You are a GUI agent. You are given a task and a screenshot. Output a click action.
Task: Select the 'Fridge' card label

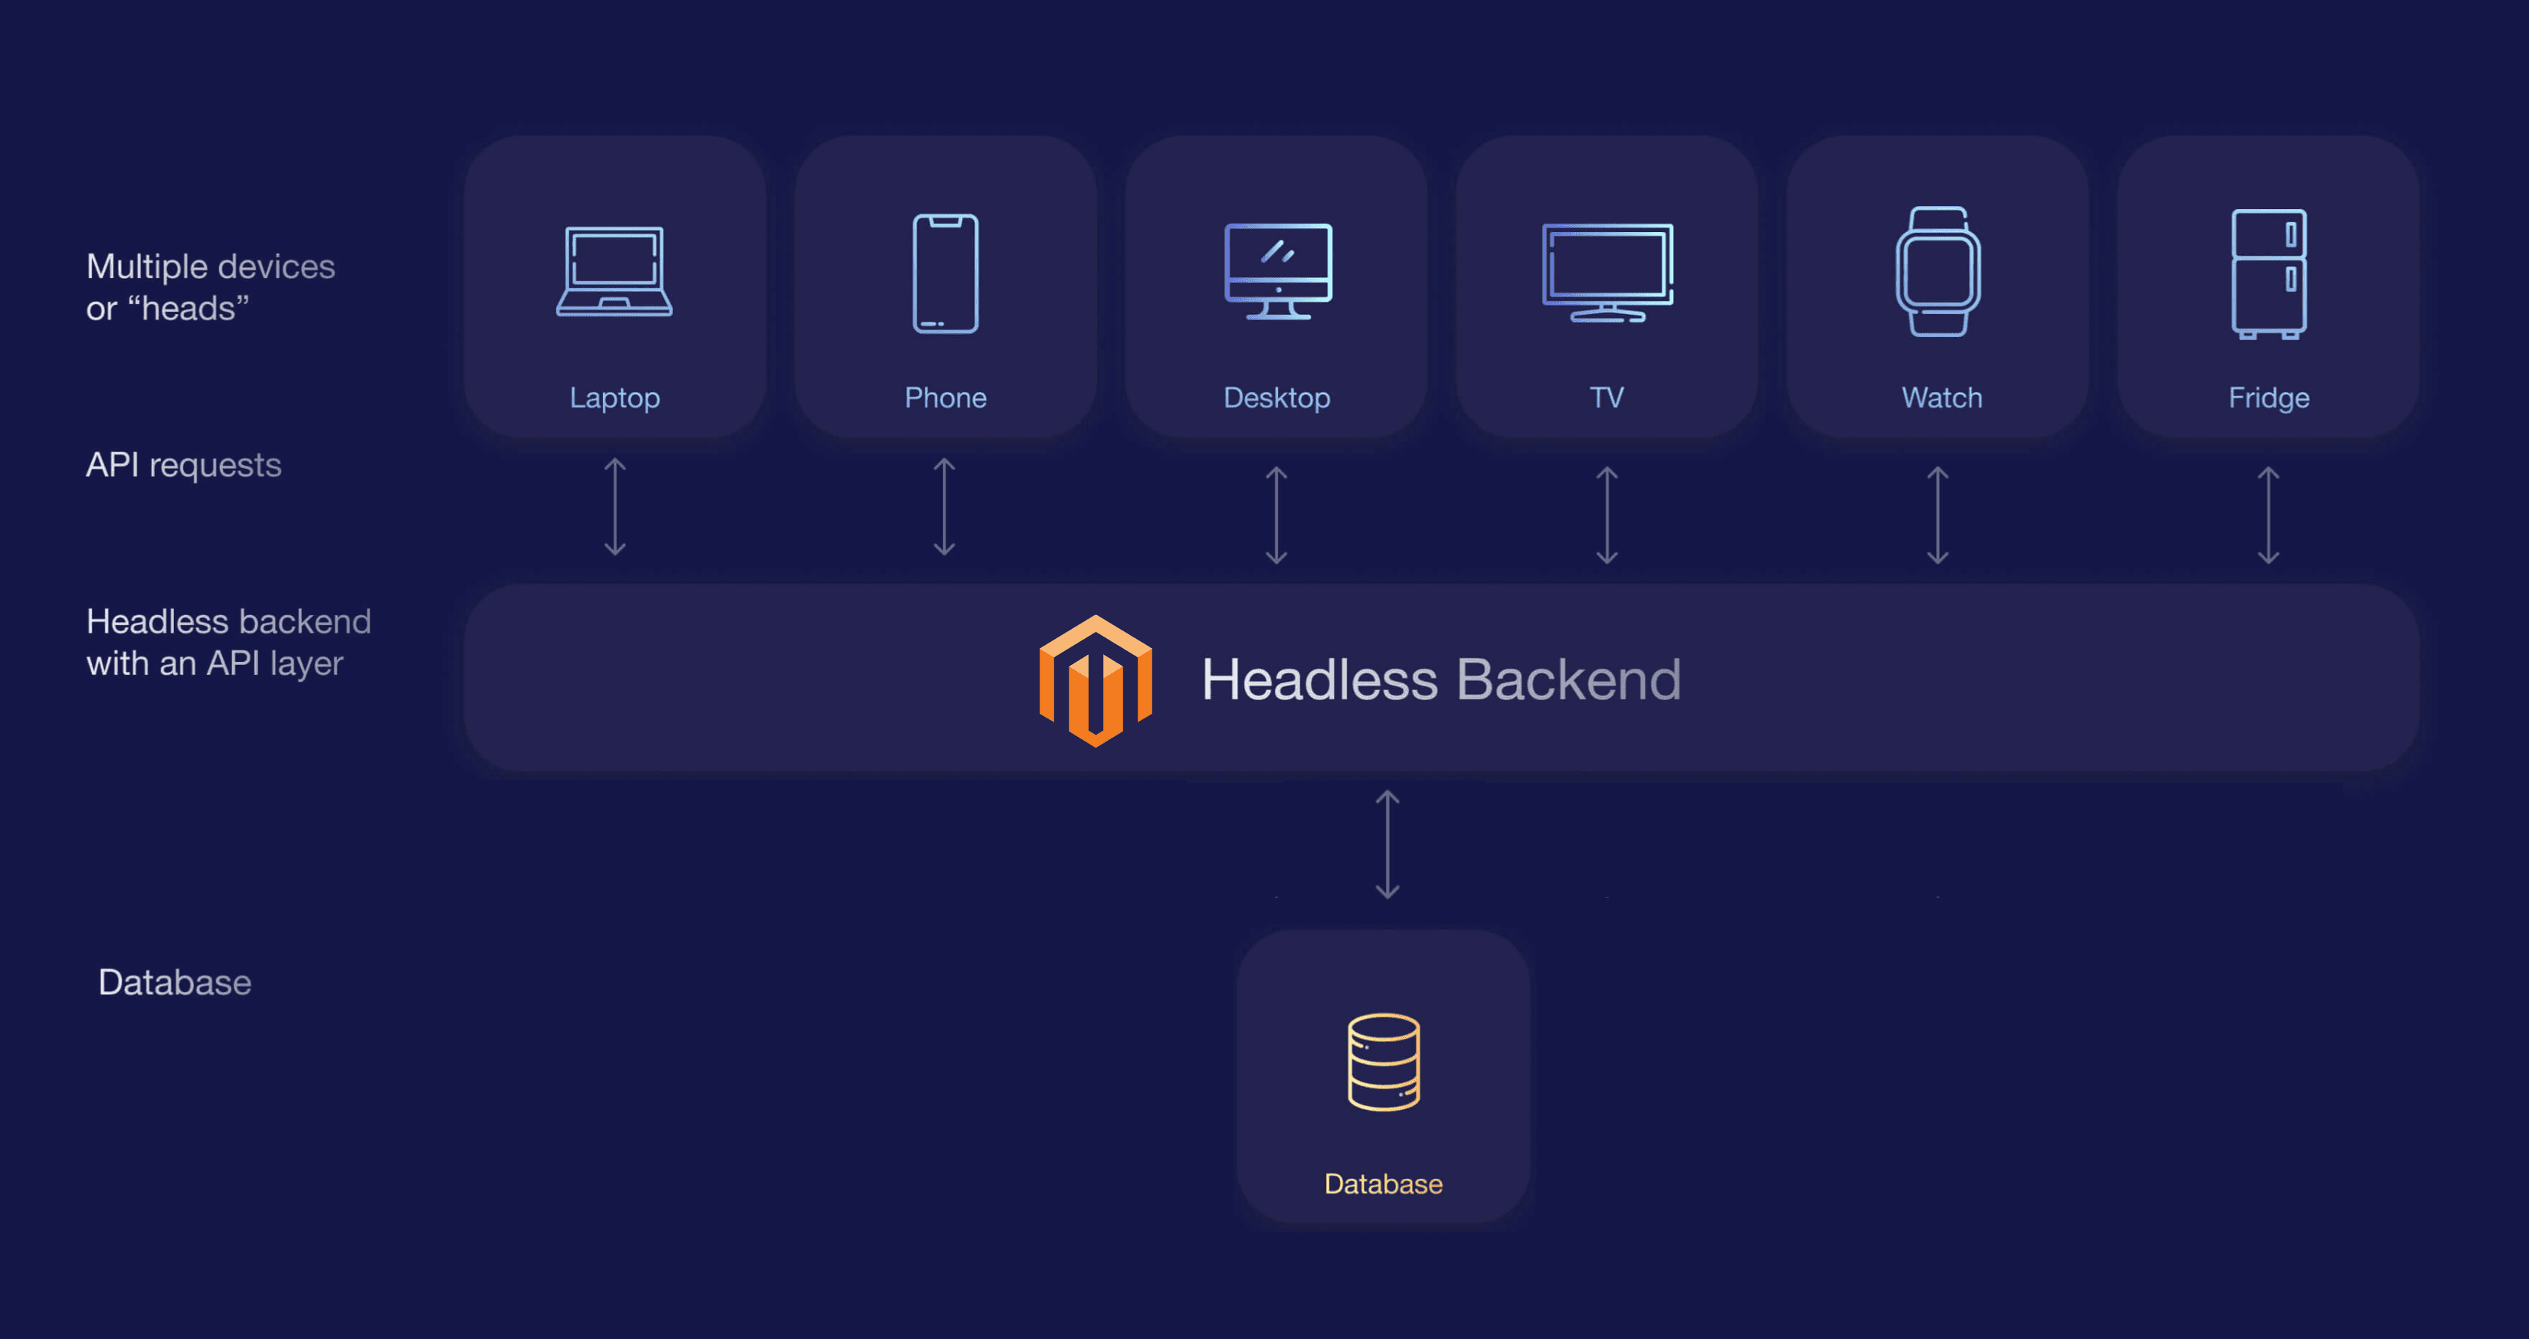tap(2269, 398)
